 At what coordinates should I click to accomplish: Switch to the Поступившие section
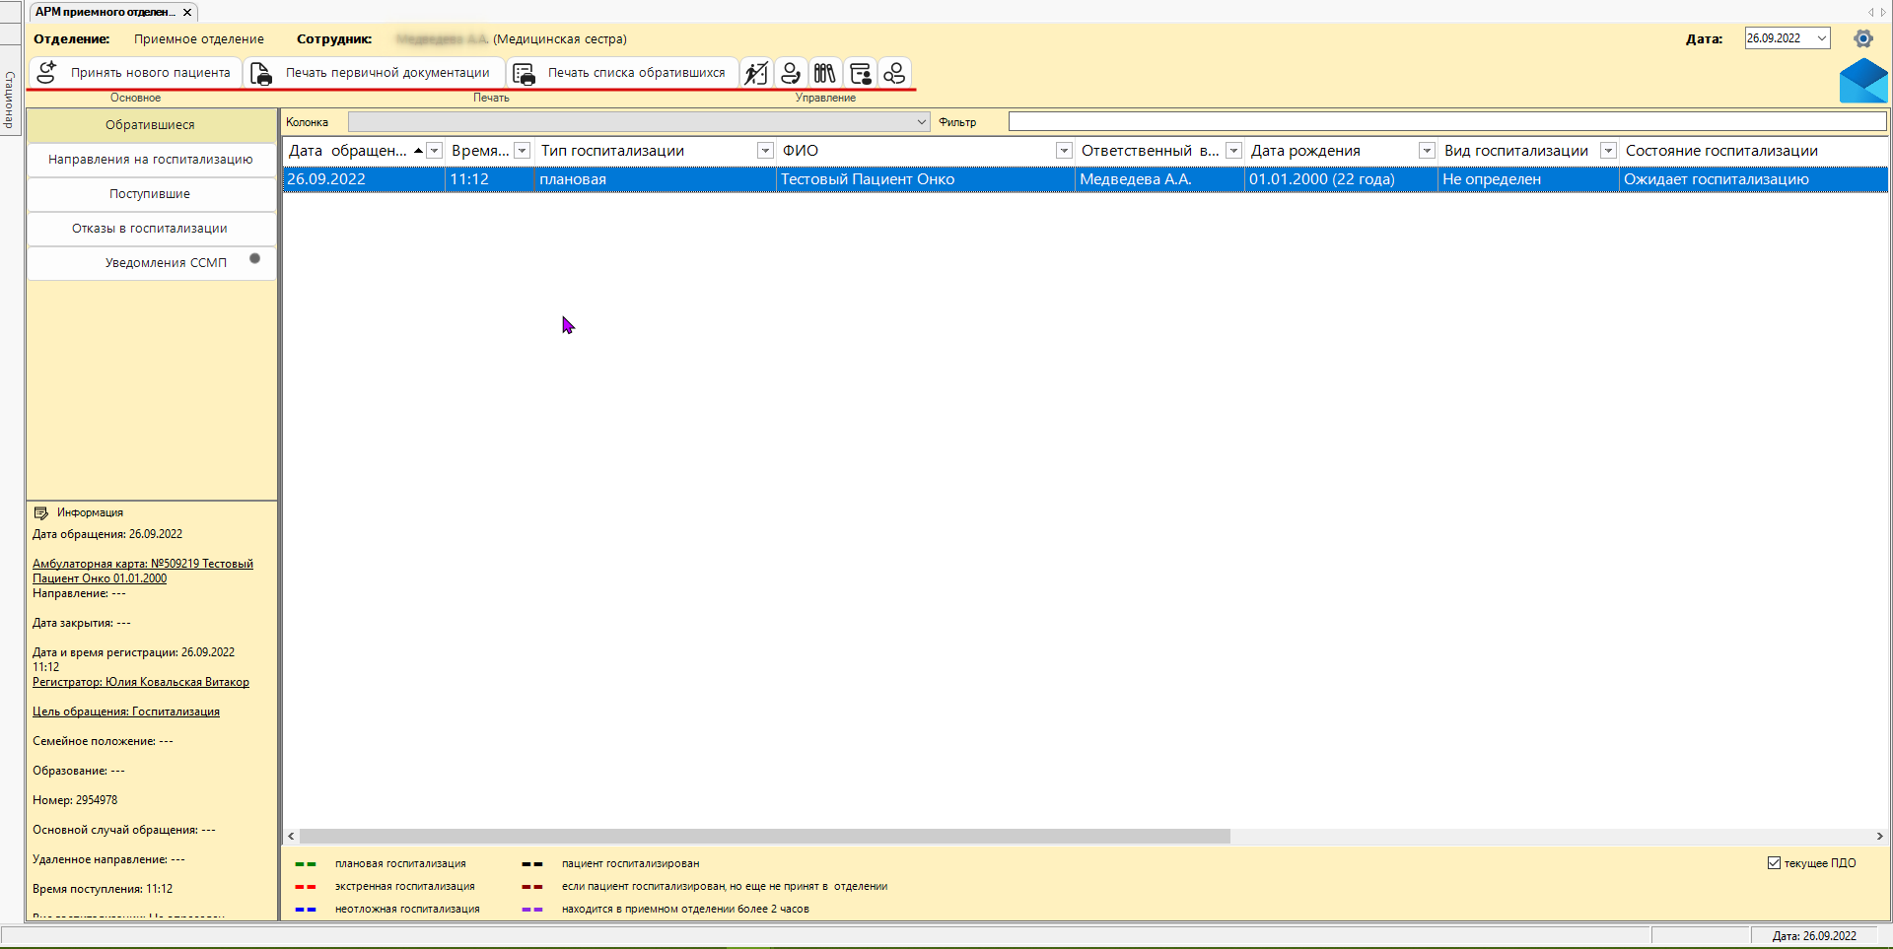click(151, 194)
